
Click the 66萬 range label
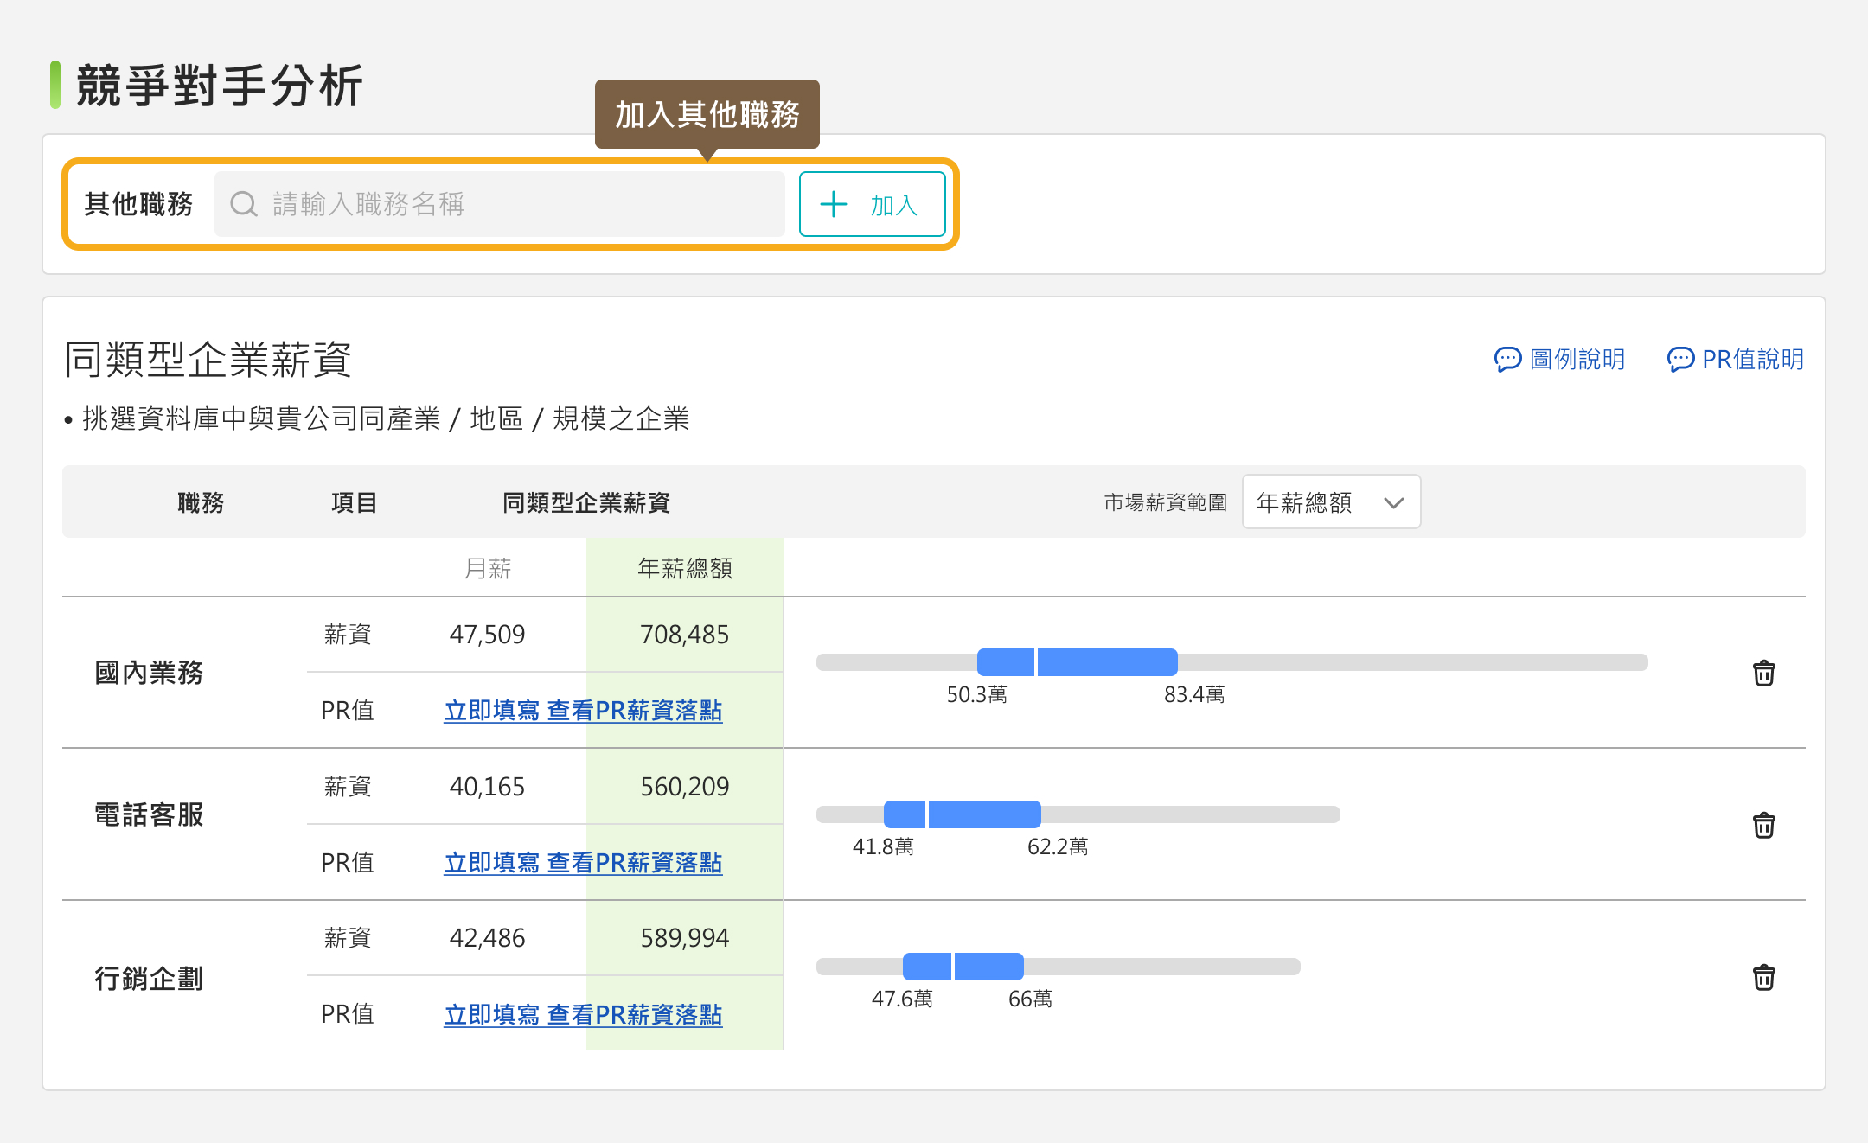(1030, 999)
